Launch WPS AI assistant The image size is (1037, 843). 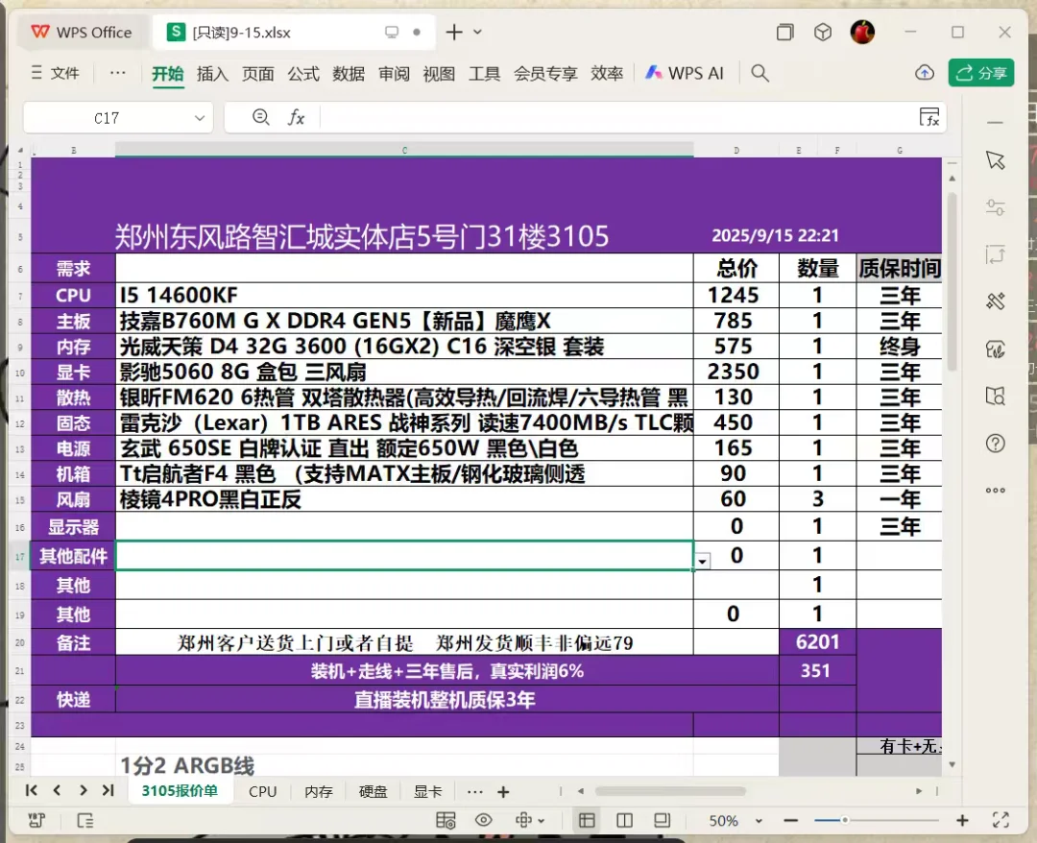(x=685, y=73)
